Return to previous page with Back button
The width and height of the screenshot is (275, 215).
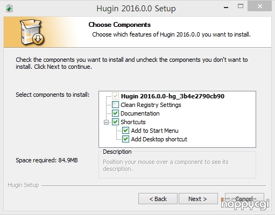(158, 198)
